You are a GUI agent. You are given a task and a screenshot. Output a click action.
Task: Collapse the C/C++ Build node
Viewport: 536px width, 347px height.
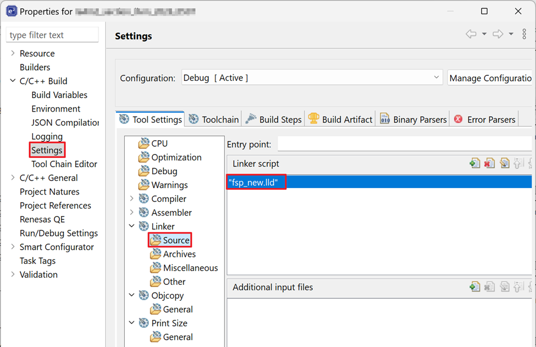click(x=13, y=81)
